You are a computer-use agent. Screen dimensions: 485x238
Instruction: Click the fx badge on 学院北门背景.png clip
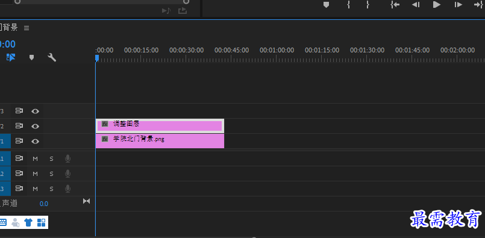pyautogui.click(x=105, y=139)
